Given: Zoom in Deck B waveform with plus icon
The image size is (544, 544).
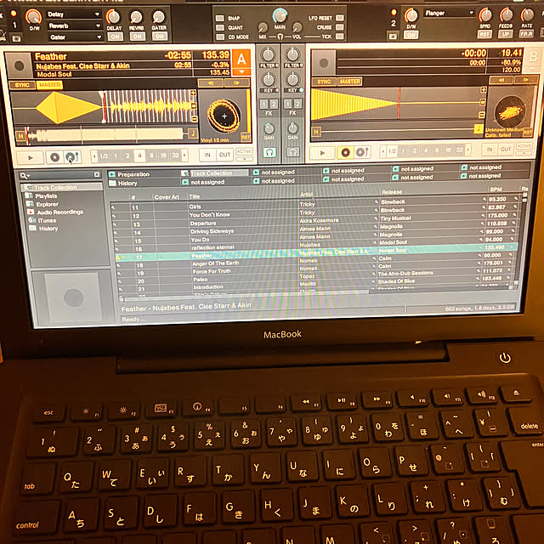Looking at the screenshot, I should pyautogui.click(x=483, y=90).
